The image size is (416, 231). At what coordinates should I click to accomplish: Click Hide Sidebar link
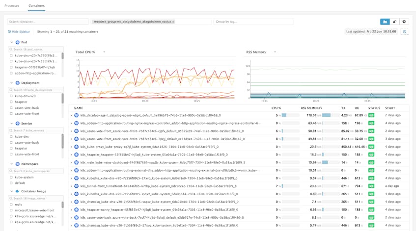click(x=19, y=31)
